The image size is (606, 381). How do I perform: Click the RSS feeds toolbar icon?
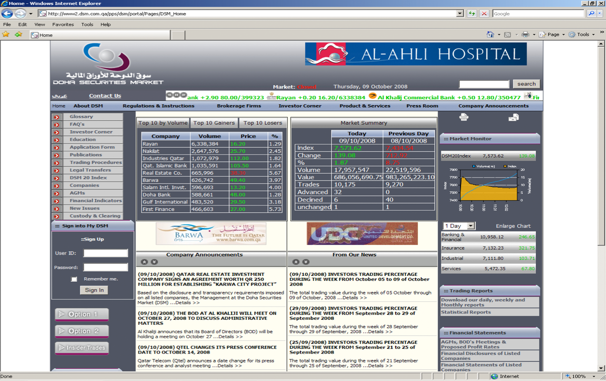click(x=508, y=35)
